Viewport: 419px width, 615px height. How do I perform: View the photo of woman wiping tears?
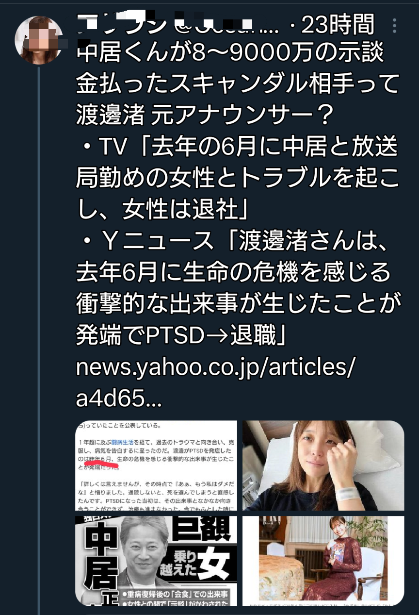[x=323, y=465]
